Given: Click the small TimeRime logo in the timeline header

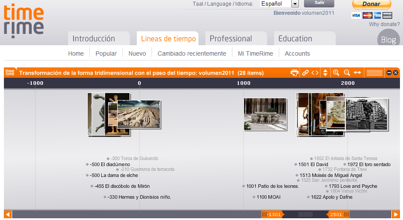Looking at the screenshot, I should coord(10,73).
